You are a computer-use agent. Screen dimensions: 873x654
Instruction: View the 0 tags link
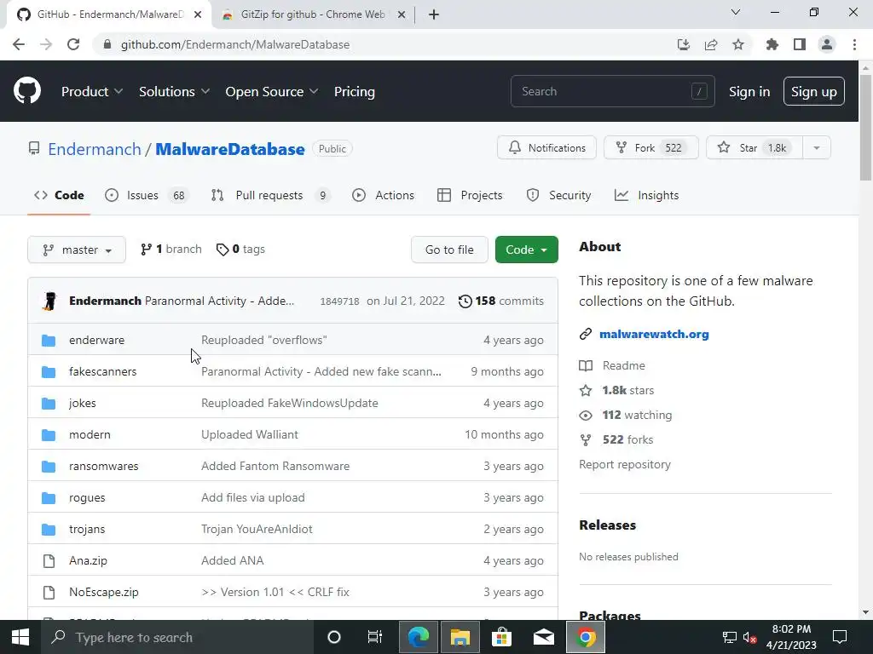[x=240, y=250]
